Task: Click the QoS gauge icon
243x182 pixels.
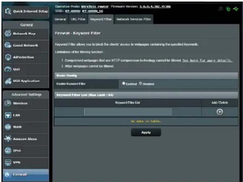Action: [8, 69]
